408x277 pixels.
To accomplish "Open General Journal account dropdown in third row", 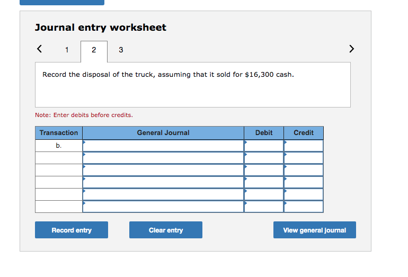I will pos(163,170).
